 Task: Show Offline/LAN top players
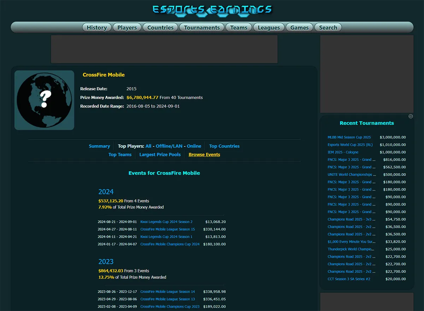[x=169, y=146]
